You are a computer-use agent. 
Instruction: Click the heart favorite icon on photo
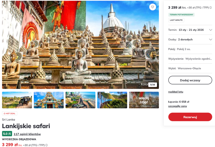click(x=153, y=7)
